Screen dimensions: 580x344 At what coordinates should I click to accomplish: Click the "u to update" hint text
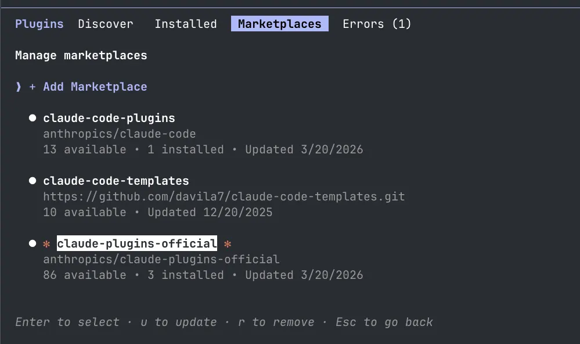pos(179,322)
